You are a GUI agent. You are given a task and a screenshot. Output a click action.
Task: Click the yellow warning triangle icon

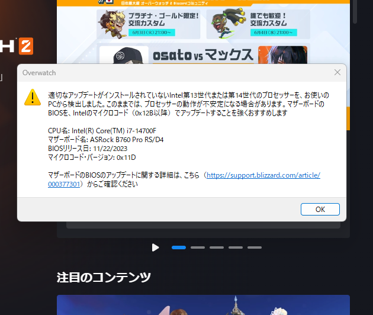point(33,97)
